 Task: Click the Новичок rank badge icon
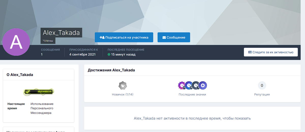pos(123,85)
